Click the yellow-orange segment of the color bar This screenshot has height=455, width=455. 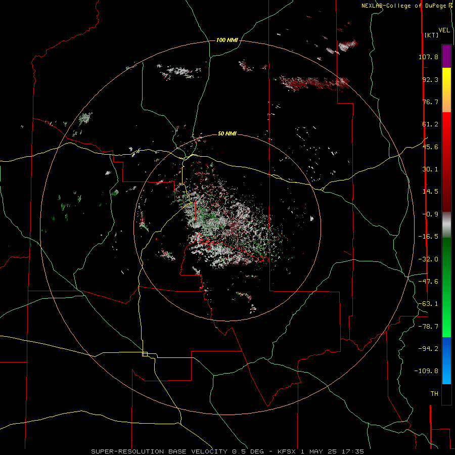[x=446, y=90]
